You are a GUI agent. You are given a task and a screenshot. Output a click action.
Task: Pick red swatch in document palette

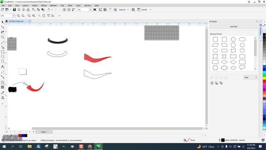tap(20, 135)
